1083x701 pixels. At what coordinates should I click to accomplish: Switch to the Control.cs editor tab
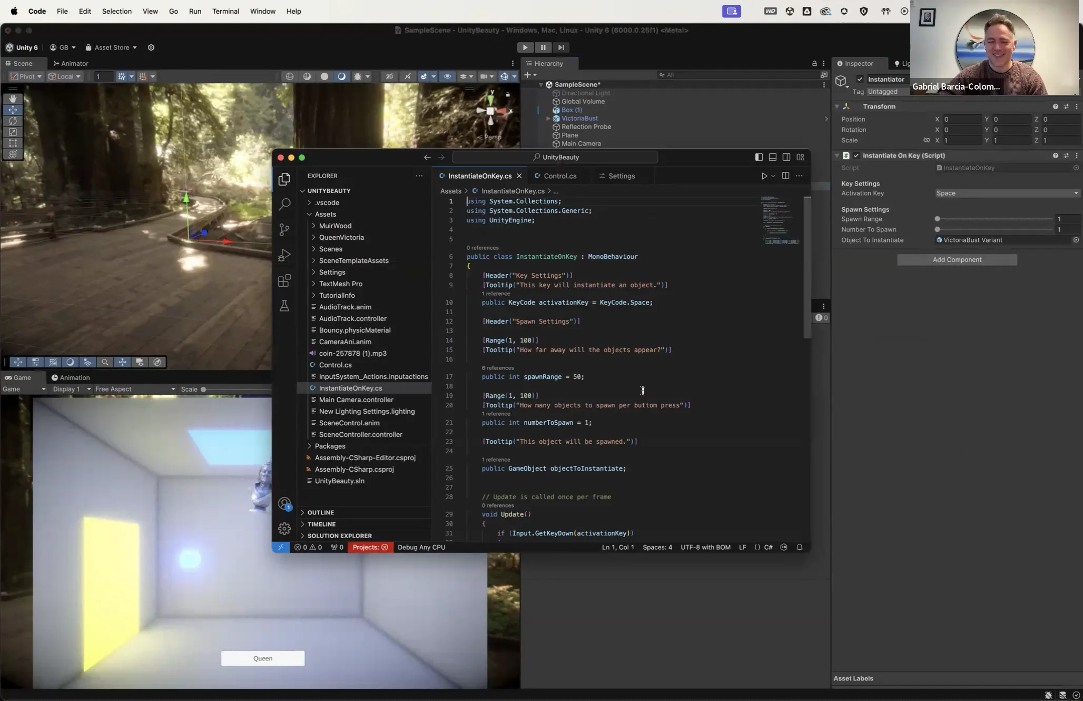560,176
